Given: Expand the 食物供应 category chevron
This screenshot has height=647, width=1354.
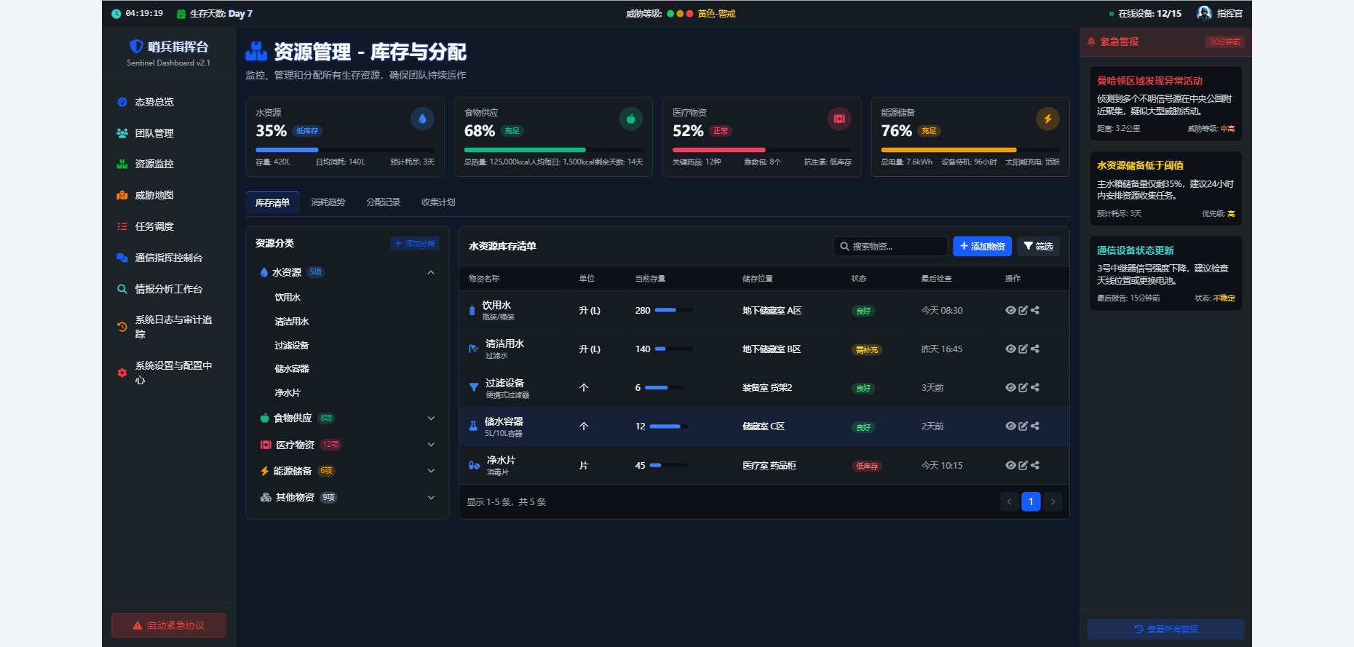Looking at the screenshot, I should point(431,418).
